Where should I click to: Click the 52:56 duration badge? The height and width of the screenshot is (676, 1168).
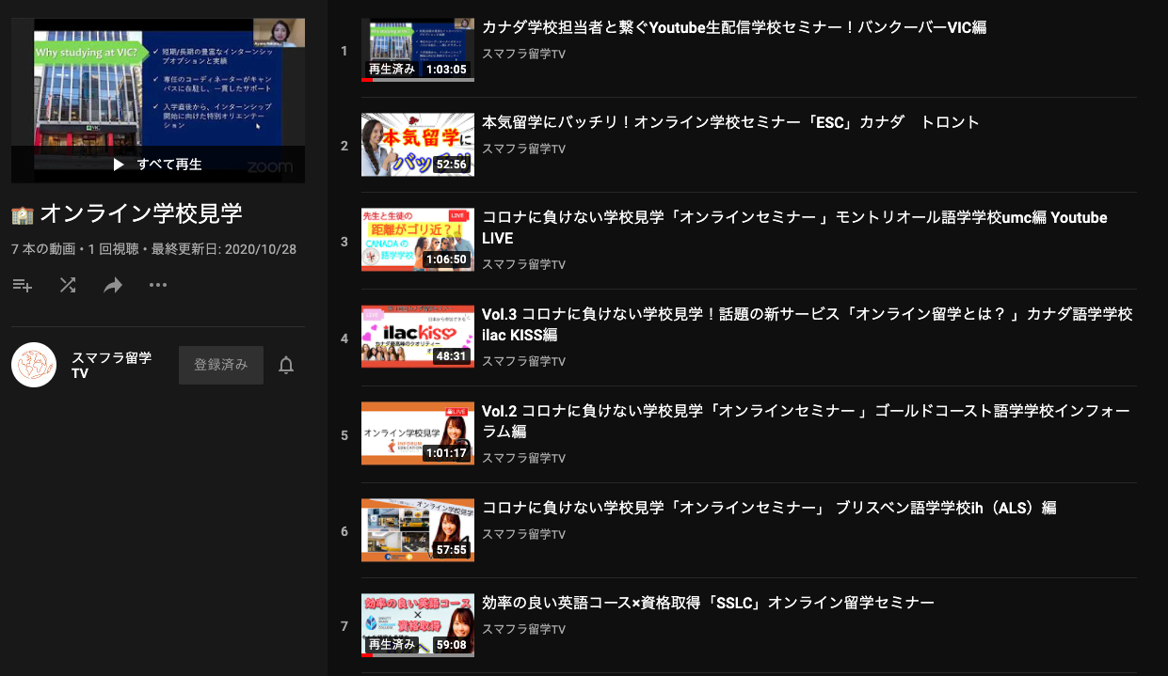451,165
